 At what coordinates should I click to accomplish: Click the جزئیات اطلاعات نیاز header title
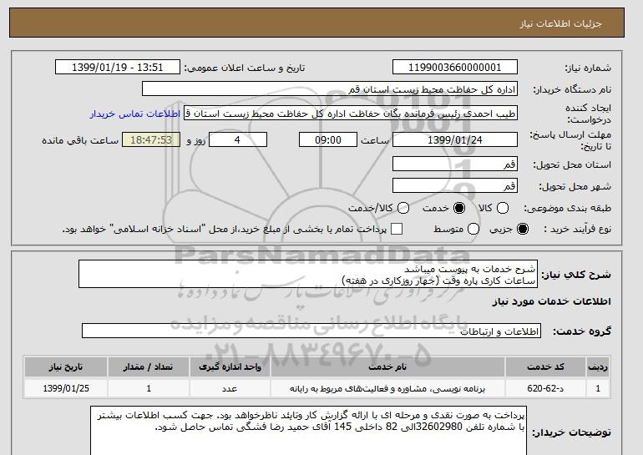tap(560, 23)
